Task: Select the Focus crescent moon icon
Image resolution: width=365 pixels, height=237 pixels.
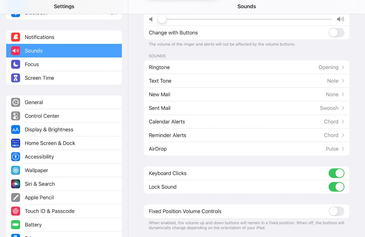Action: (16, 64)
